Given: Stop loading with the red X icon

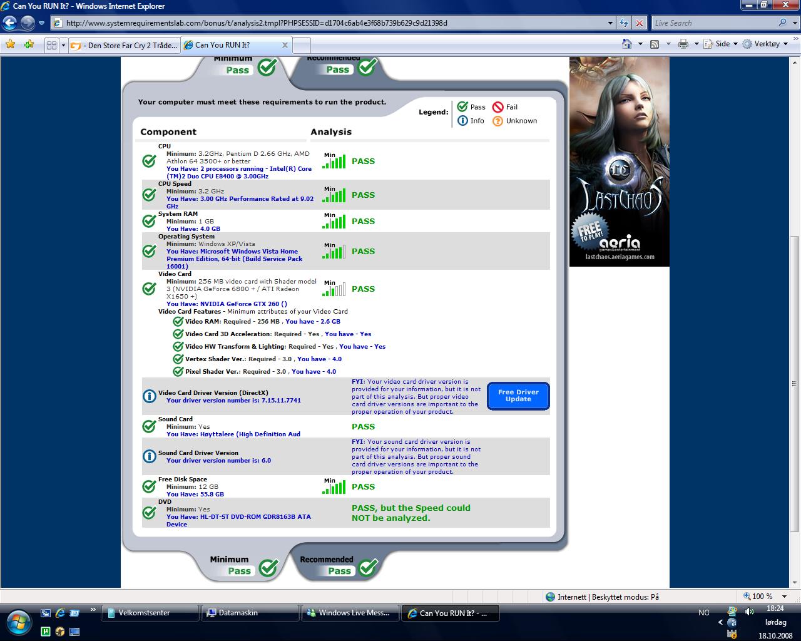Looking at the screenshot, I should pyautogui.click(x=639, y=23).
